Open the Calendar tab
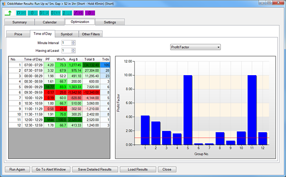The height and width of the screenshot is (177, 286). 50,22
